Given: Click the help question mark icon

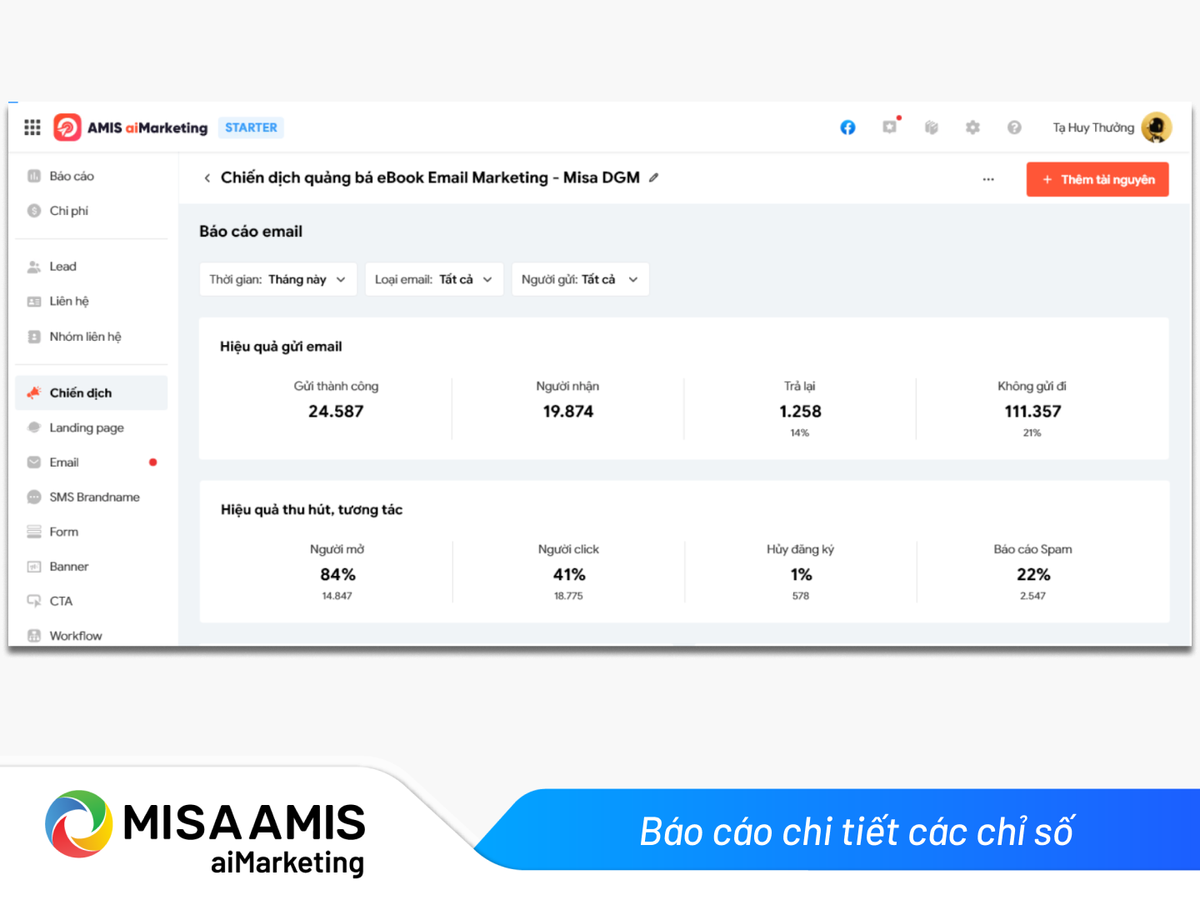Looking at the screenshot, I should [x=1014, y=127].
